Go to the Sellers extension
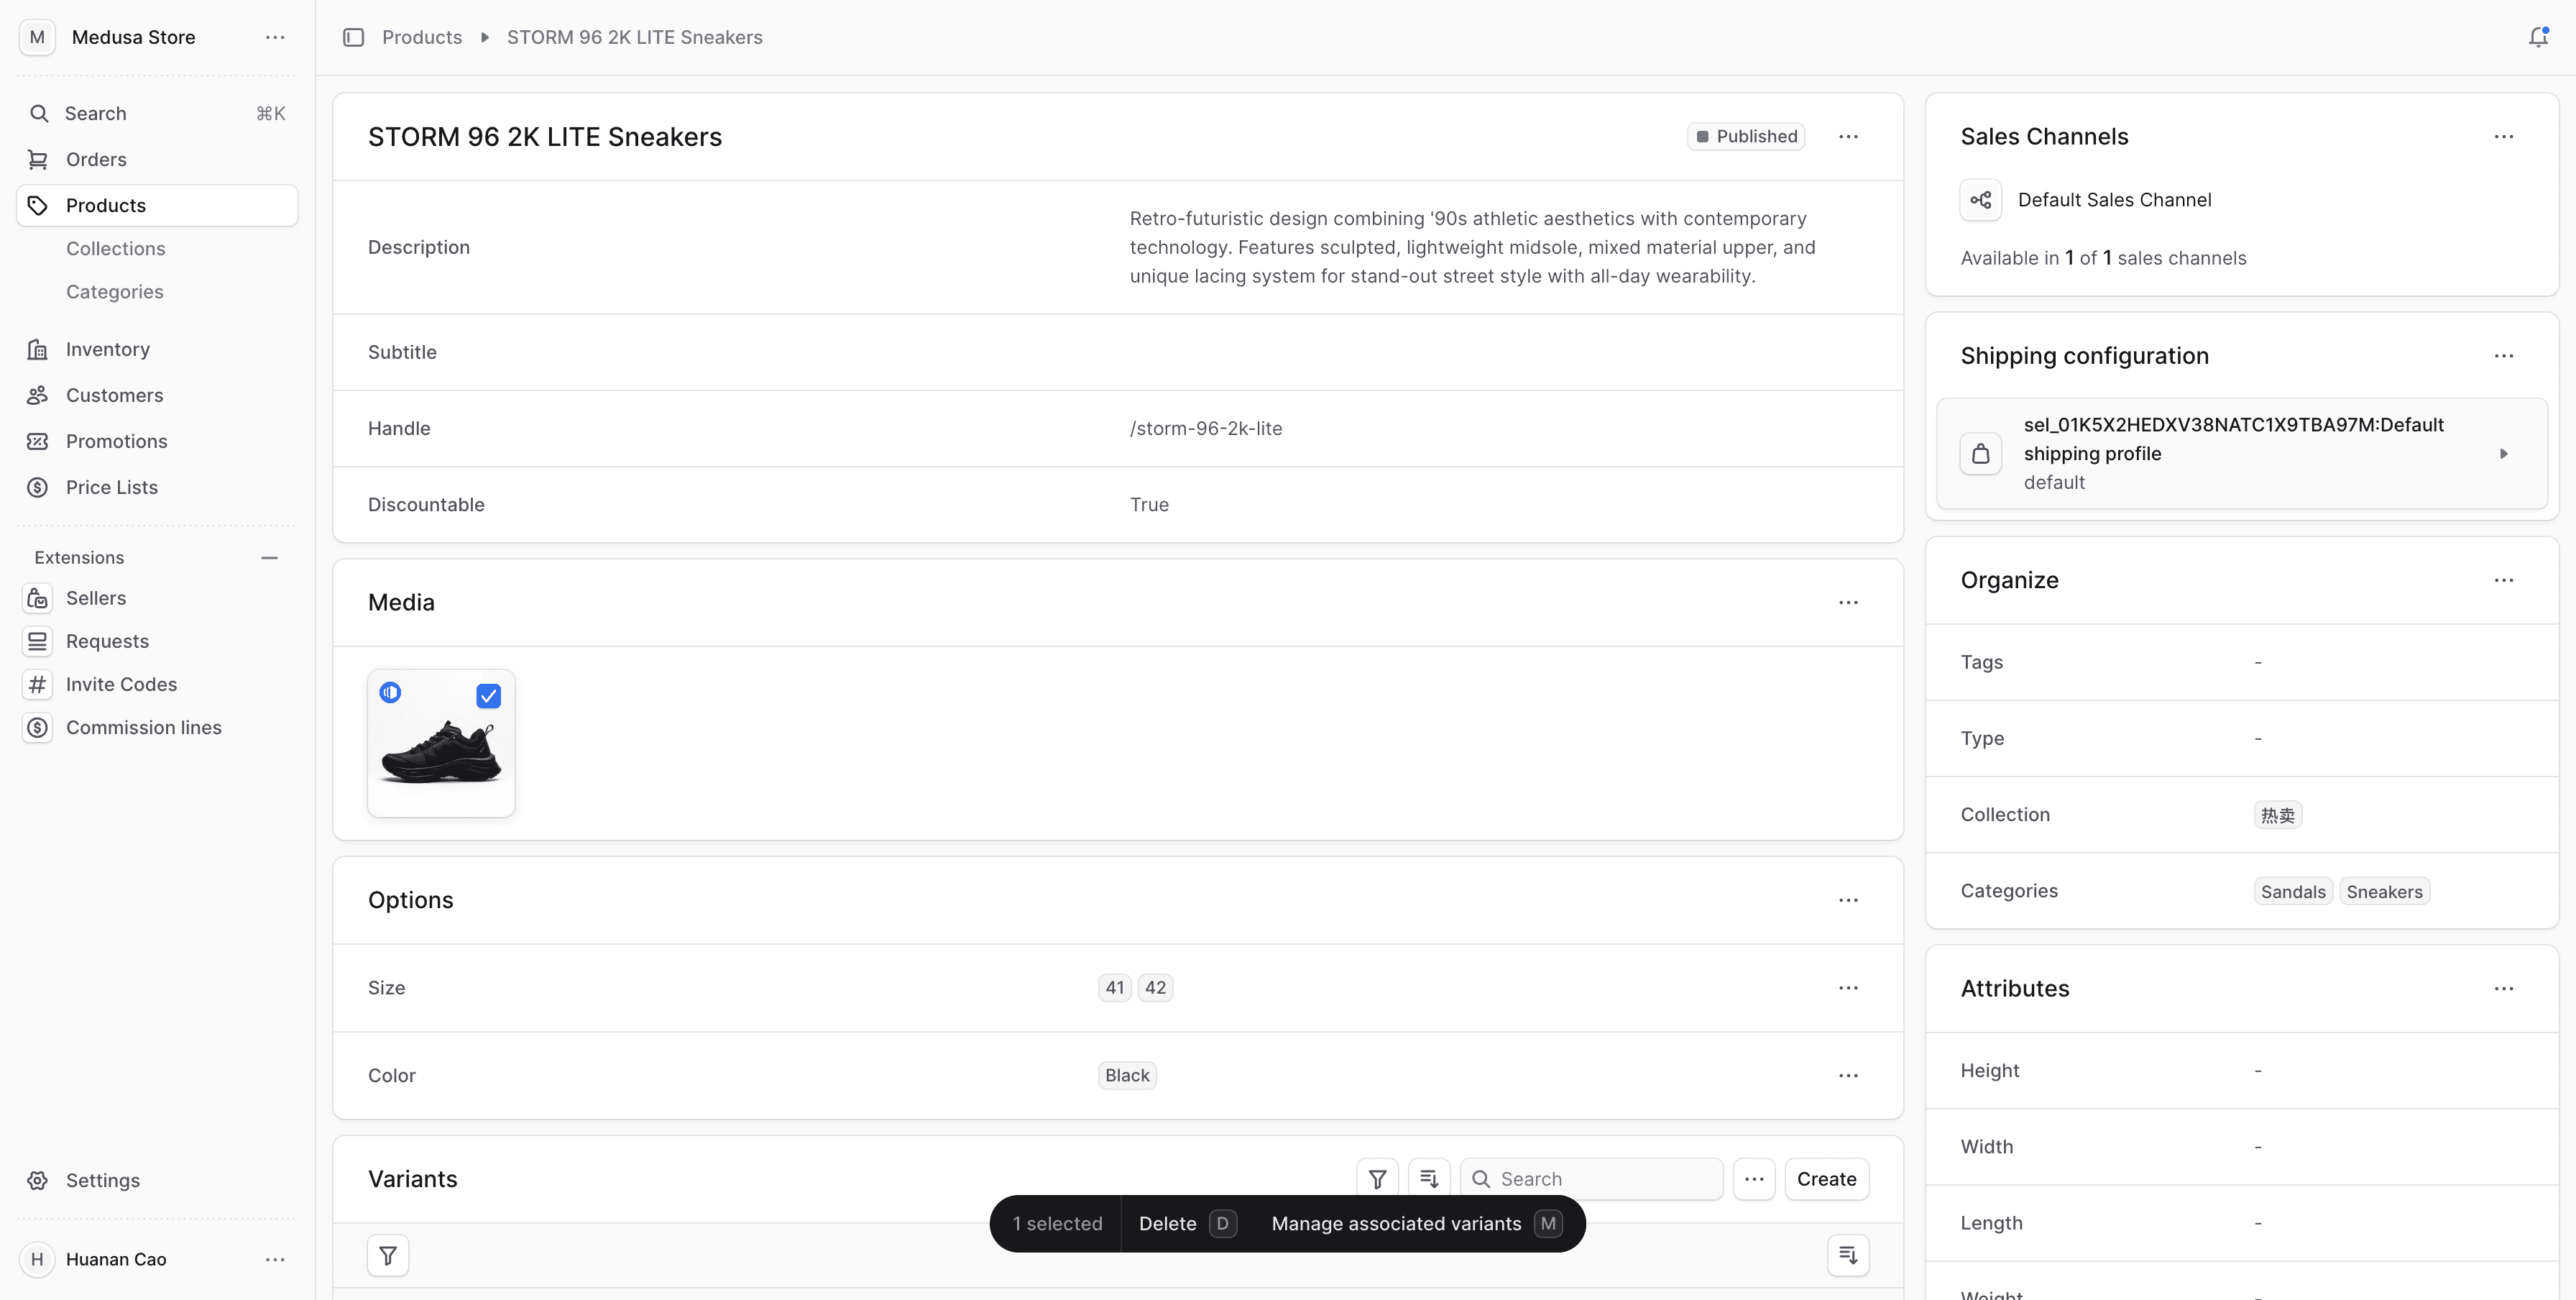This screenshot has height=1300, width=2576. click(96, 598)
